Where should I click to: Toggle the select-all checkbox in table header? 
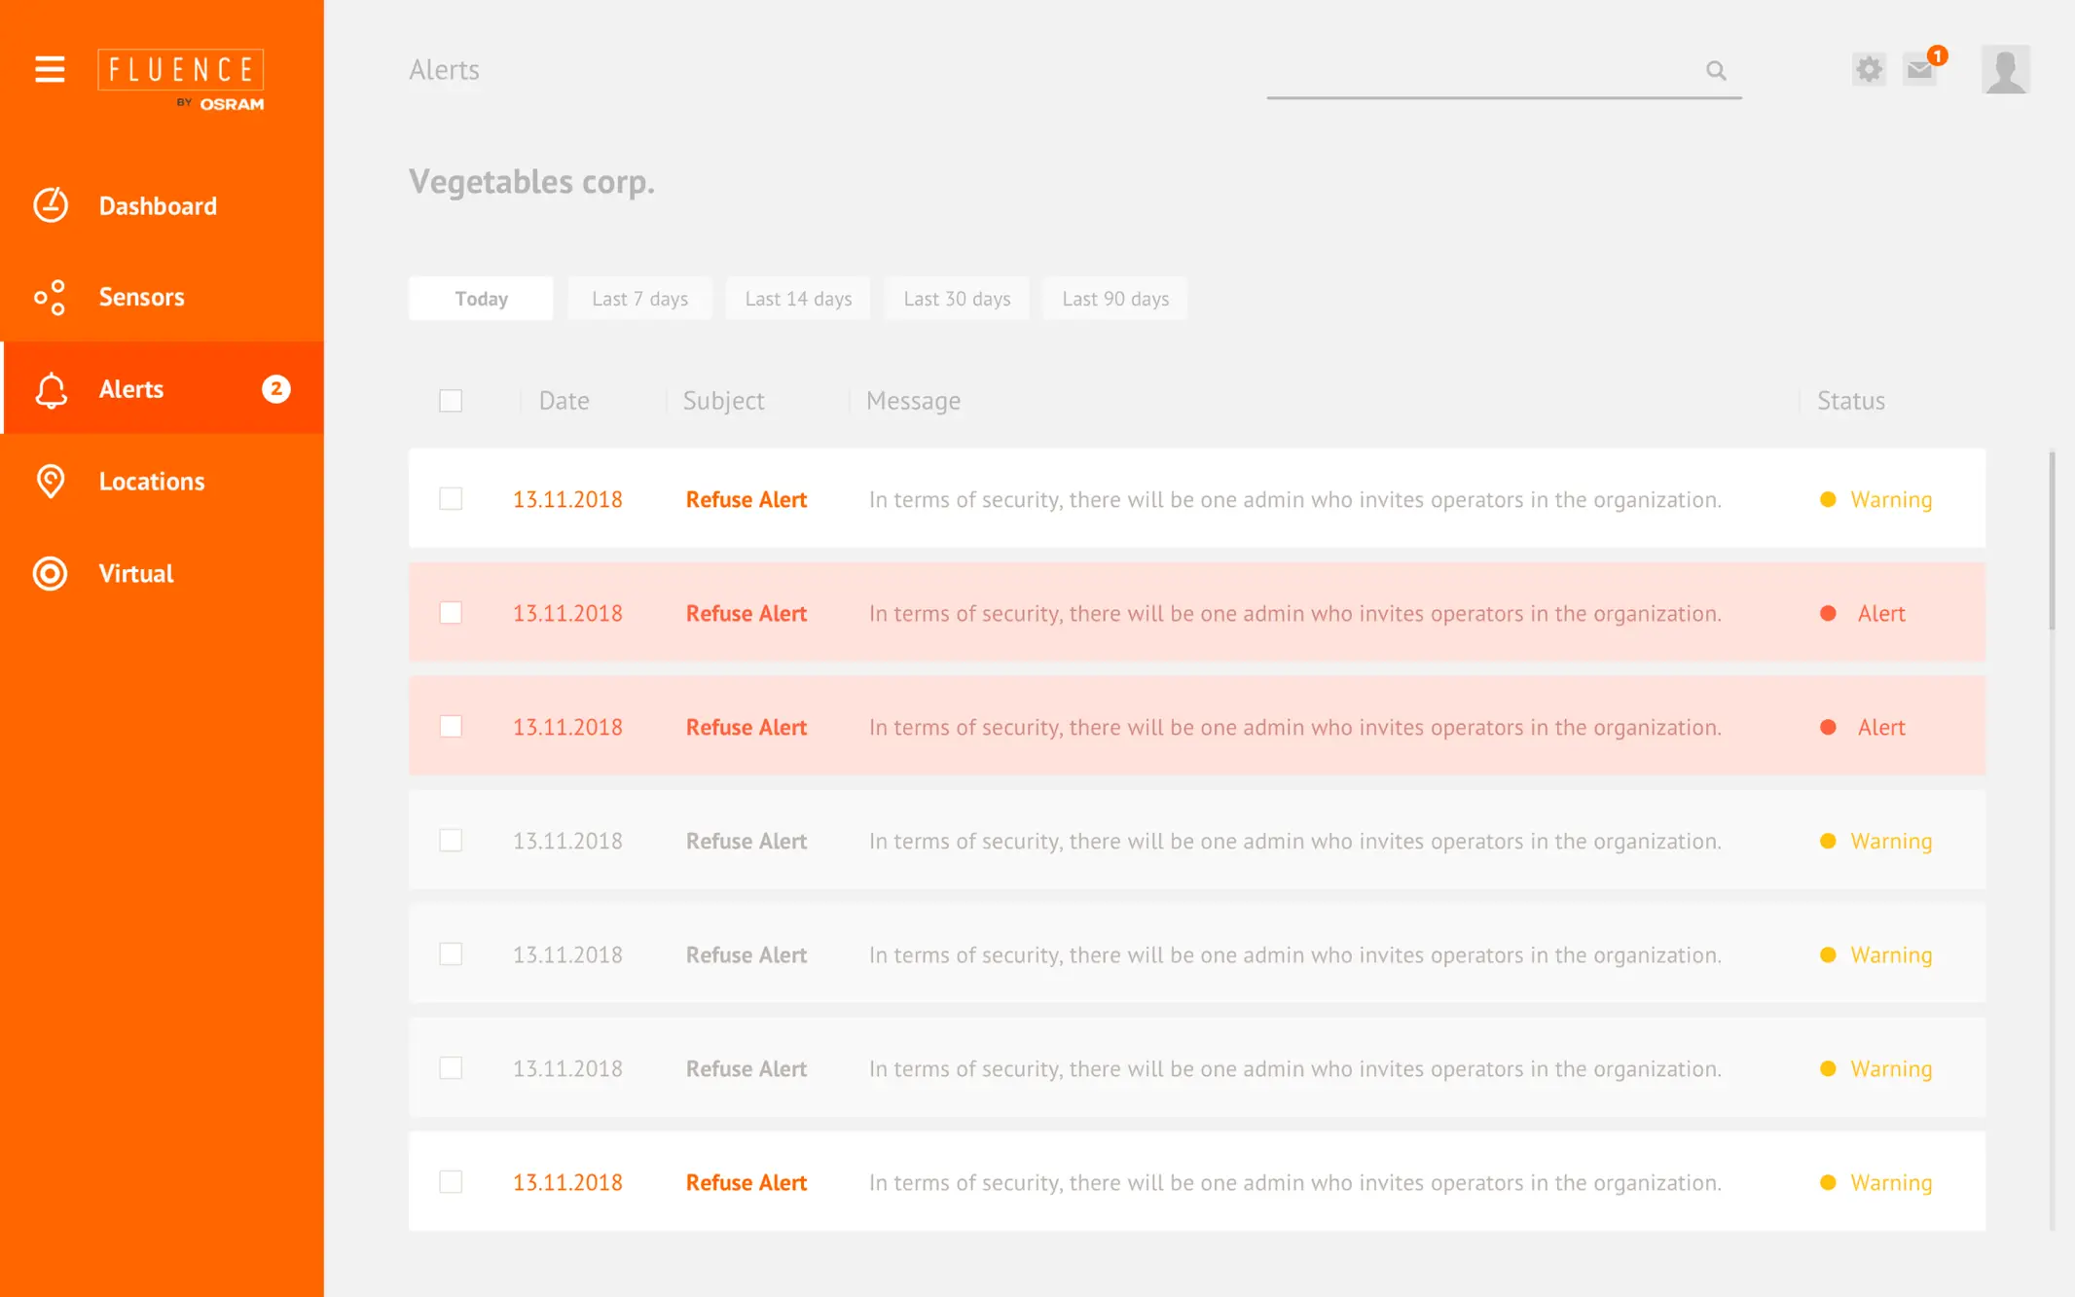(451, 401)
